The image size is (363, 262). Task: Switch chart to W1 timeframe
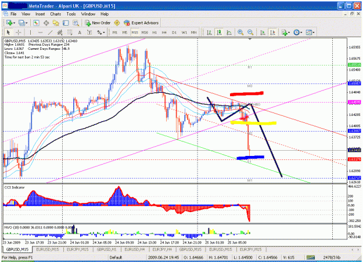point(184,32)
